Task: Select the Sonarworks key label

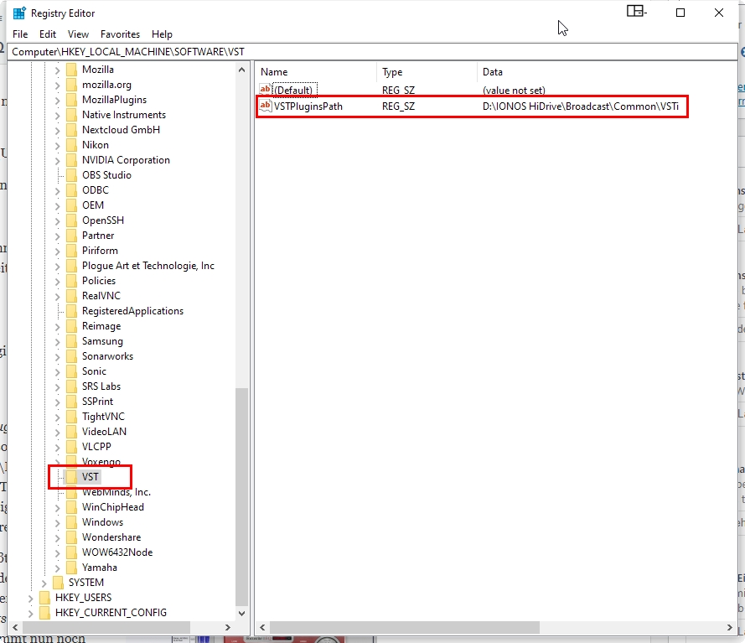Action: pyautogui.click(x=107, y=356)
